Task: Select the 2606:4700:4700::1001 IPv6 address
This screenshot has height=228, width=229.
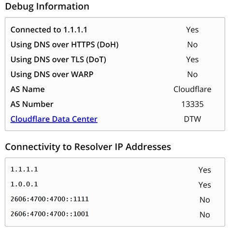Action: pos(50,214)
